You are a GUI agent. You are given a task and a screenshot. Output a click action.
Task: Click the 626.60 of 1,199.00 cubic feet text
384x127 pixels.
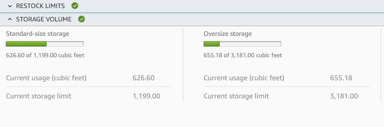(x=45, y=55)
